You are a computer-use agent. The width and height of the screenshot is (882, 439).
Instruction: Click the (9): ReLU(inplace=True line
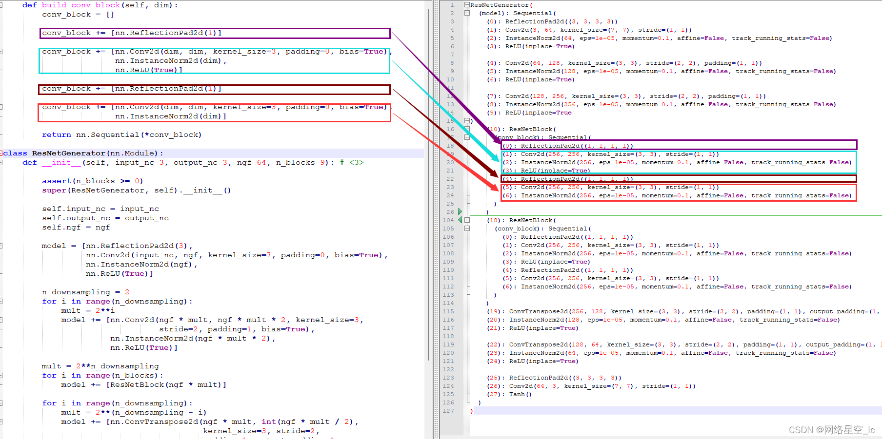529,113
